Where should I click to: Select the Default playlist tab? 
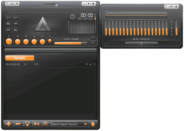[20, 58]
